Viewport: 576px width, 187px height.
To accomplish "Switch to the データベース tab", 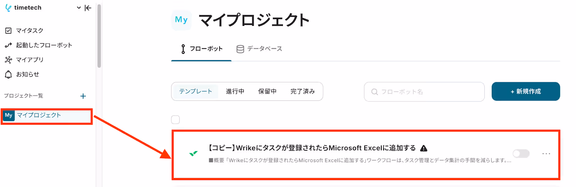I will click(259, 49).
